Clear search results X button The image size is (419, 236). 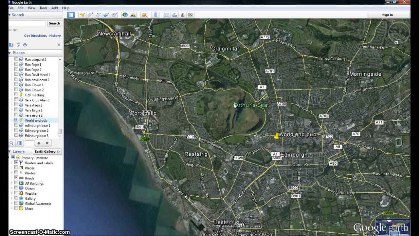click(59, 45)
